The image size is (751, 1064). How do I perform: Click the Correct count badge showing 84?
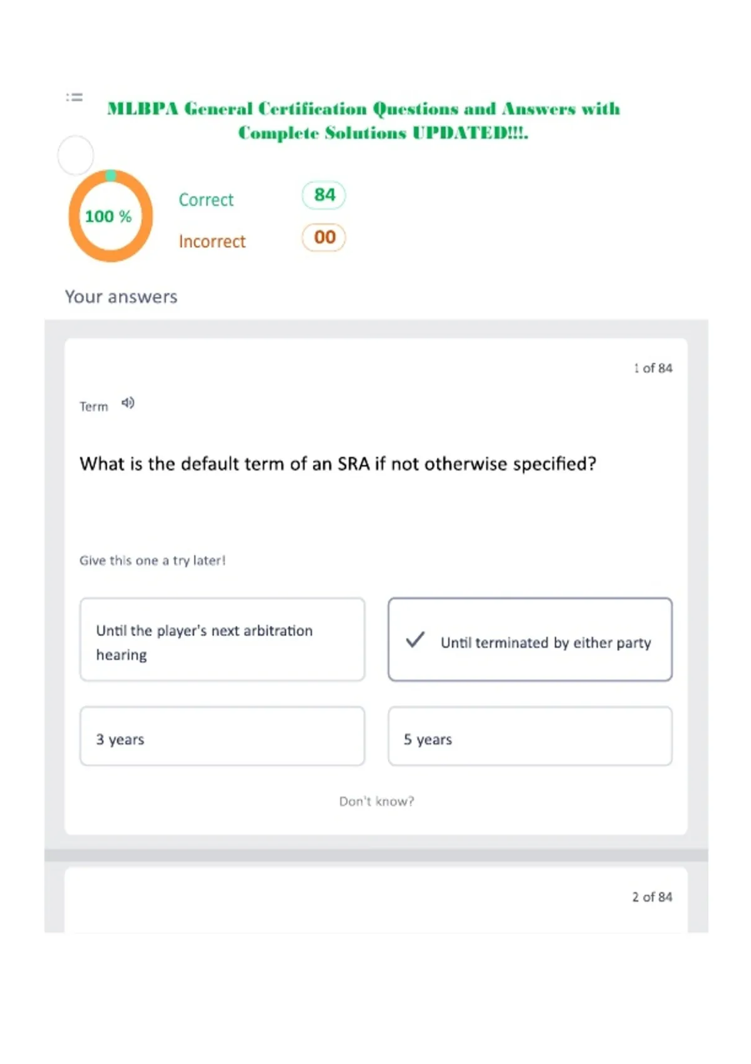324,195
